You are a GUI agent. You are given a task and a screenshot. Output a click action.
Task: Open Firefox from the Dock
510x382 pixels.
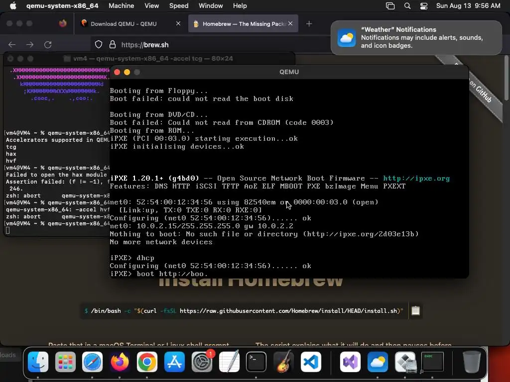[x=120, y=362]
